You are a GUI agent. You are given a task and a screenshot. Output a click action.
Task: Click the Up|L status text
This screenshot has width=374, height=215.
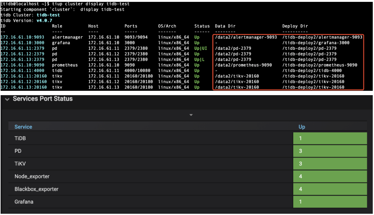tap(199, 59)
